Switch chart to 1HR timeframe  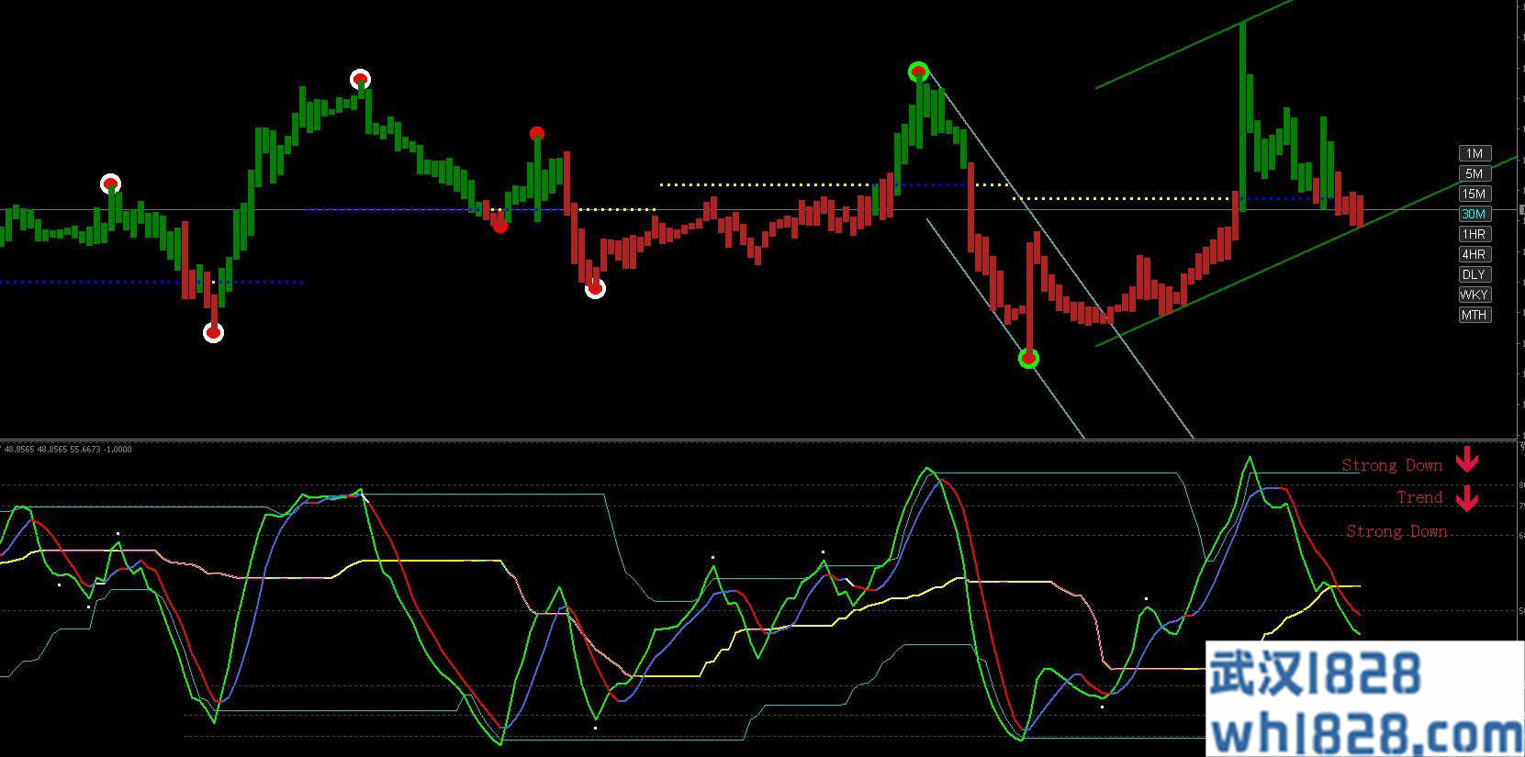click(1475, 234)
